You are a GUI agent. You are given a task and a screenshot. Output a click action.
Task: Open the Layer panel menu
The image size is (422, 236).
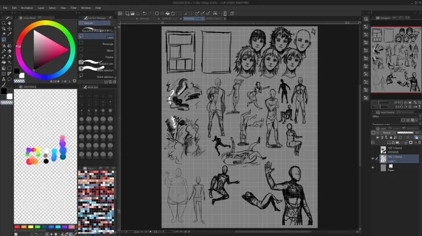[x=373, y=128]
